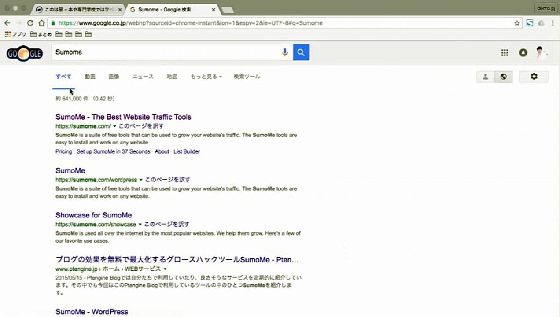Open dropdown arrow after ptengine.jp WEBサービス breadcrumb
The width and height of the screenshot is (560, 317).
165,269
